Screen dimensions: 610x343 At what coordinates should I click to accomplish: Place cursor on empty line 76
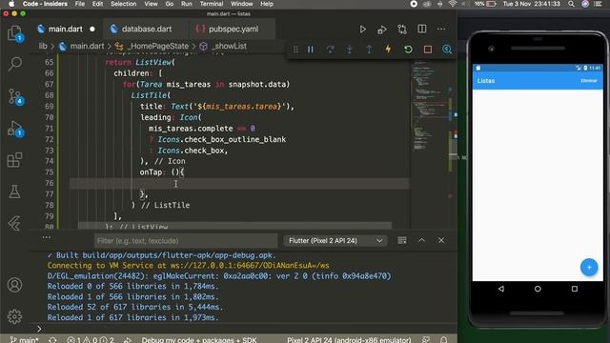(239, 183)
